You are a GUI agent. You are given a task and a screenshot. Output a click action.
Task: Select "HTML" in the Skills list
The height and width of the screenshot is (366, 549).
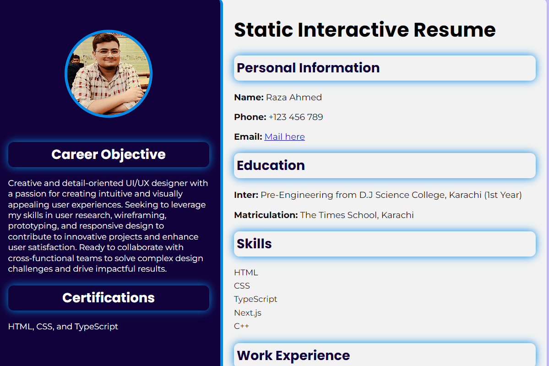click(246, 273)
